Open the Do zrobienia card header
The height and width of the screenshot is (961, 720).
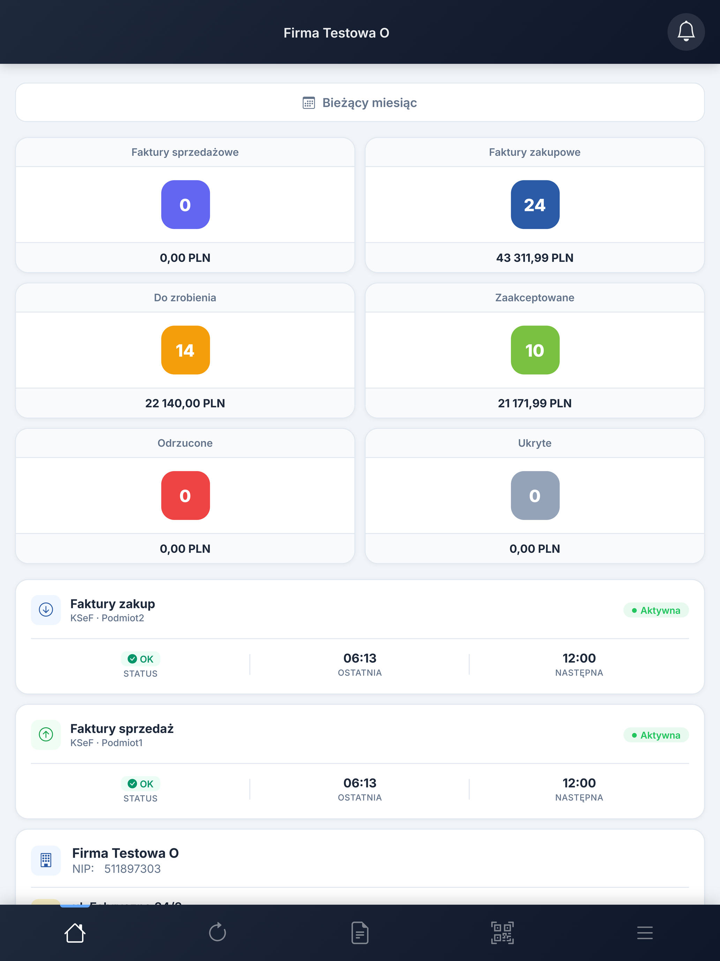185,298
